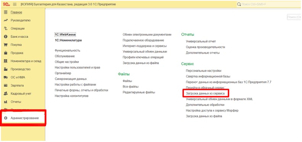302x142 pixels.
Task: Open Обслуживание link
Action: coord(65,56)
